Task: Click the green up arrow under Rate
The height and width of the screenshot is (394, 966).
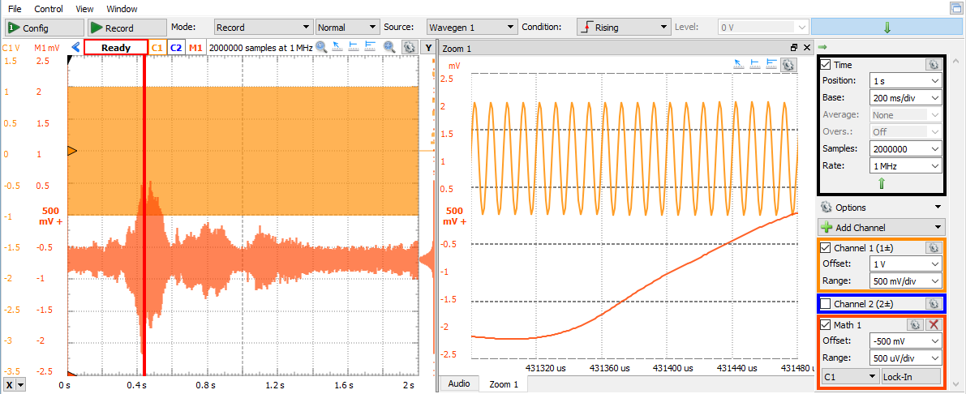Action: (882, 183)
